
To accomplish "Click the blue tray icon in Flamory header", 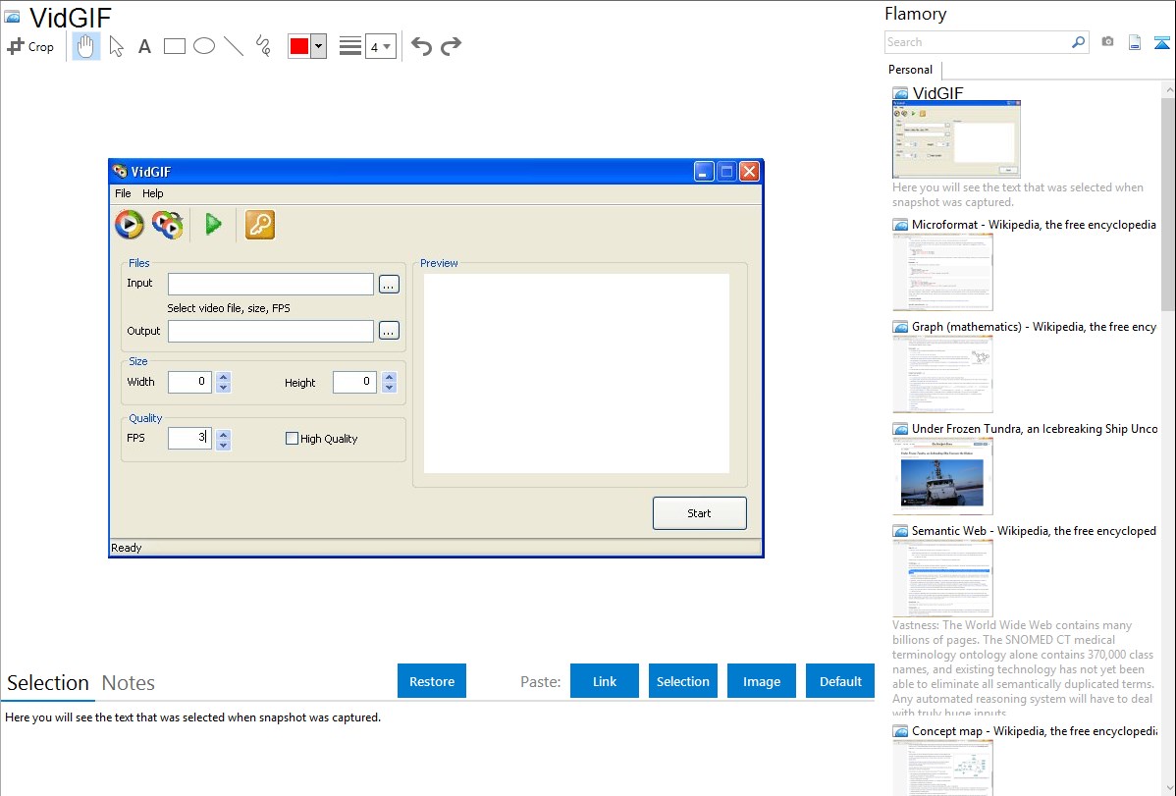I will click(1161, 42).
